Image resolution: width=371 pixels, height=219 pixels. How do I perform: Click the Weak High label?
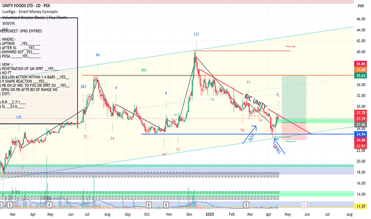[x=291, y=47]
